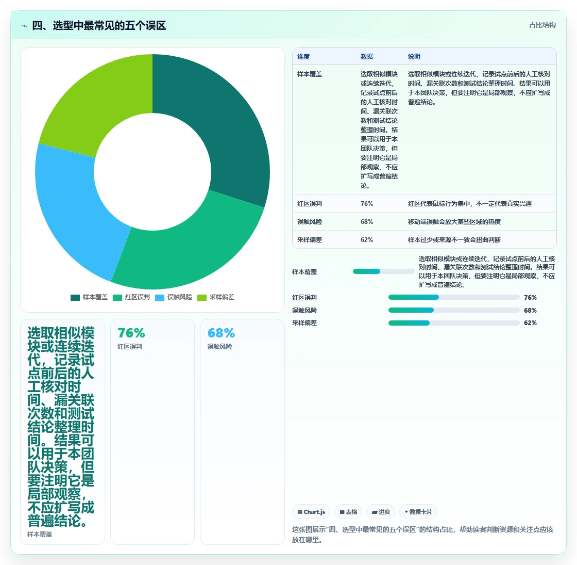Click the lightning icon beside the section title
Screen dimensions: 577x565
click(25, 26)
